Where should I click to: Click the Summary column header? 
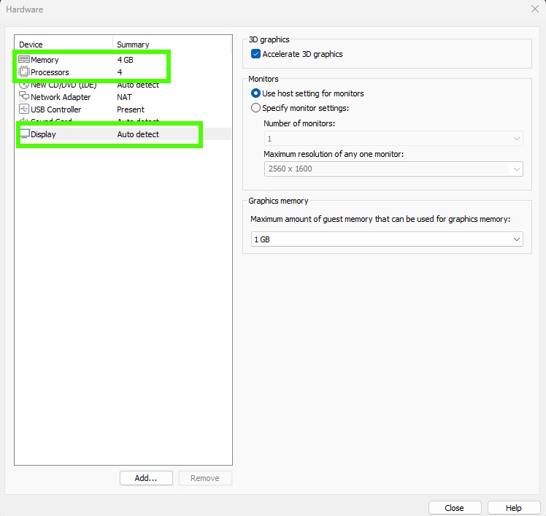172,45
